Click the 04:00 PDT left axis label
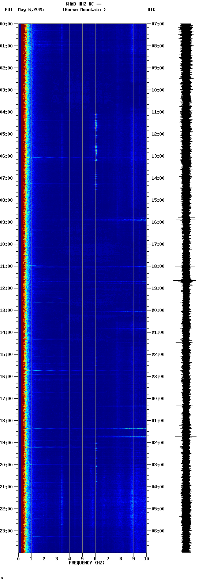Image resolution: width=202 pixels, height=582 pixels. pos(6,112)
